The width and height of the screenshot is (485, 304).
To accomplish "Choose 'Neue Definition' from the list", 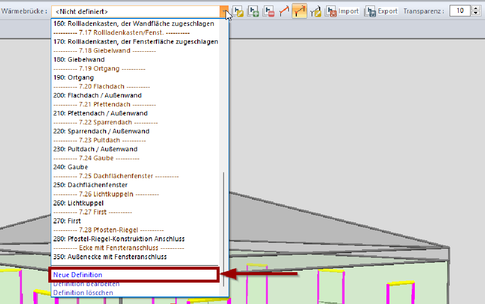I will pyautogui.click(x=78, y=275).
